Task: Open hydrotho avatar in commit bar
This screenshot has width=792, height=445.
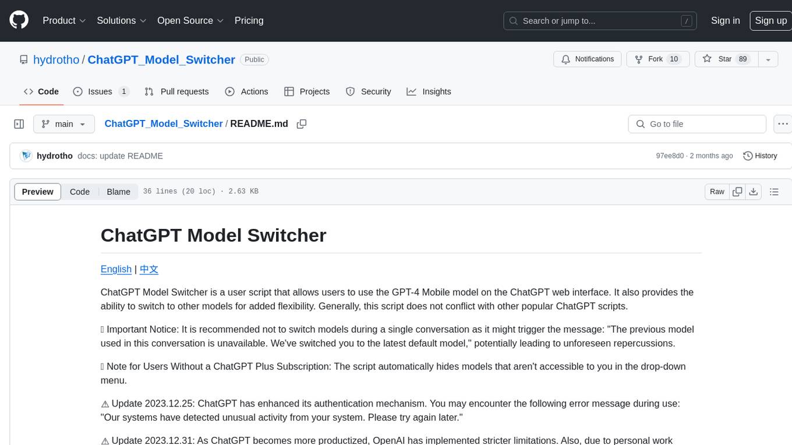Action: click(26, 156)
